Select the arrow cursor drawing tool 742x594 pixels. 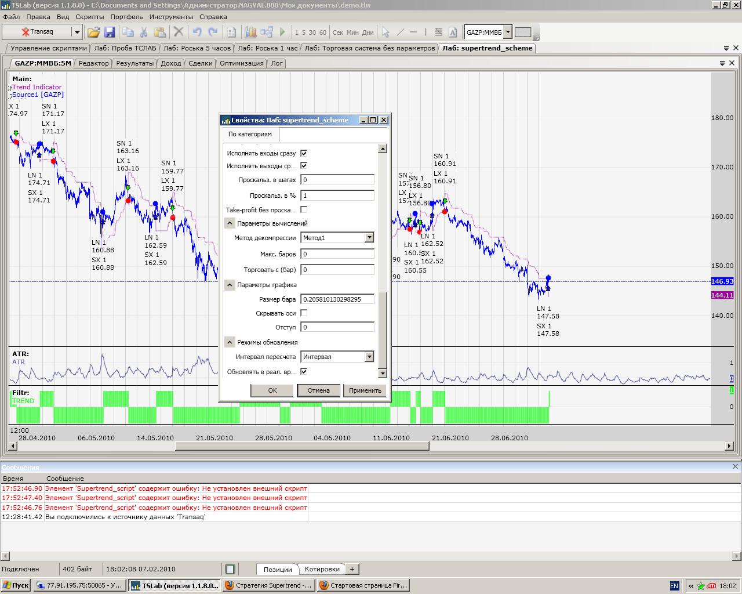tap(385, 32)
